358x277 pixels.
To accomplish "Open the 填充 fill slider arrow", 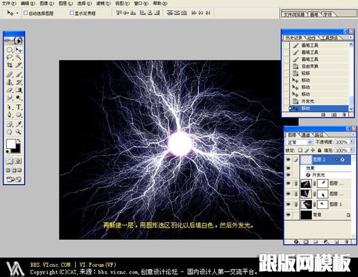I will [x=352, y=150].
